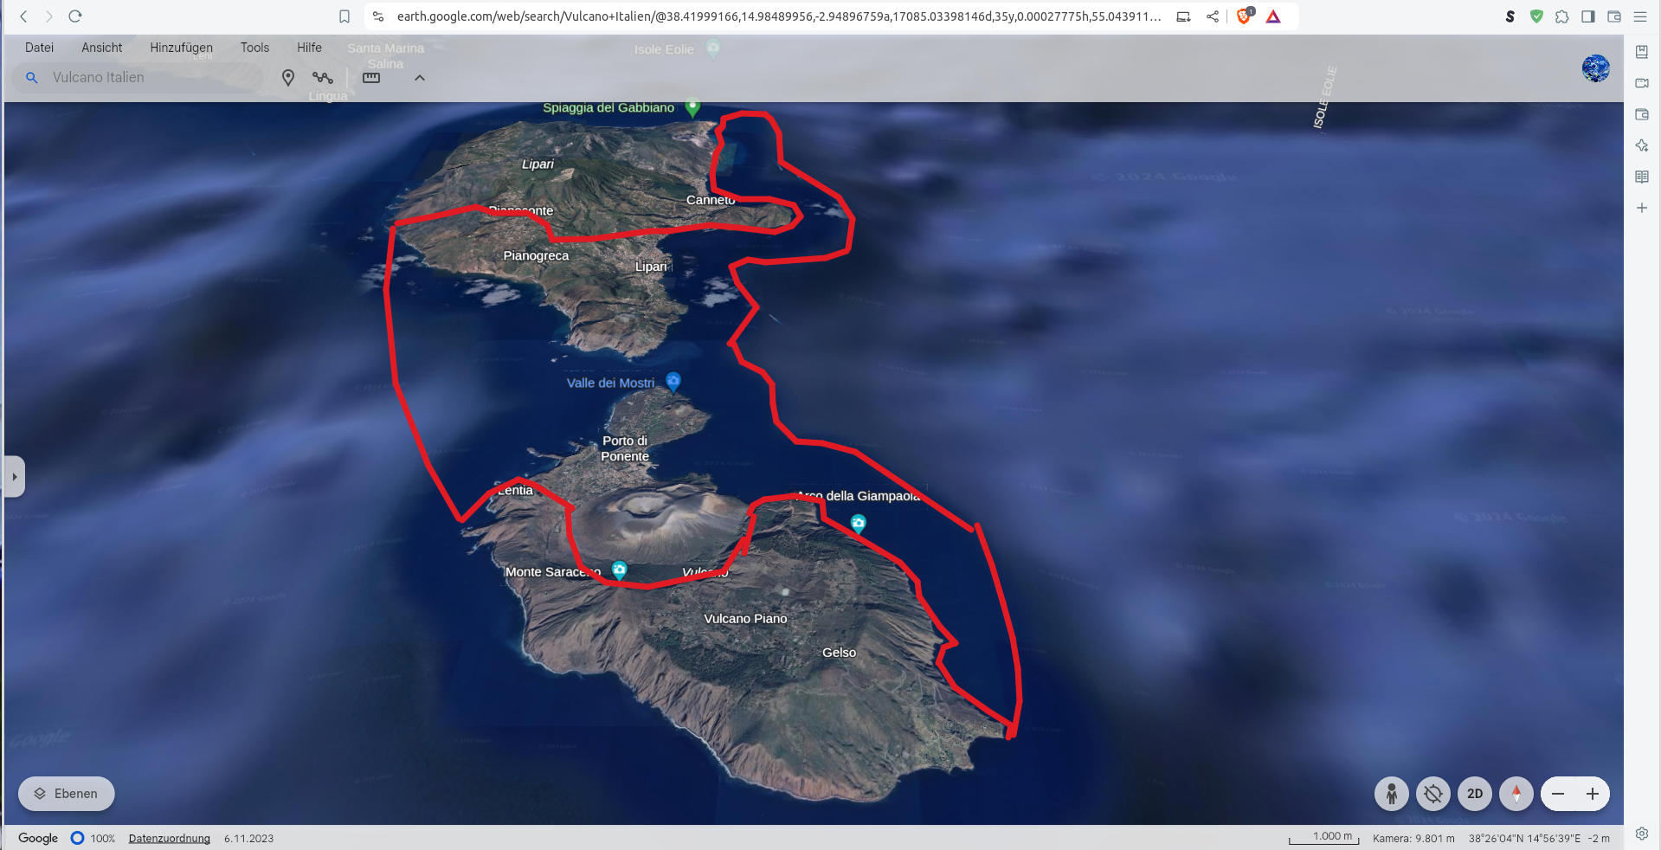
Task: Open the extensions puzzle icon
Action: (1562, 16)
